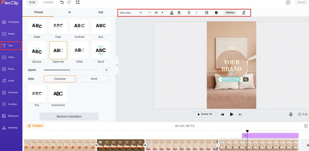Open the Audio sidebar section
Screen dimensions: 309x151
[x=8, y=80]
